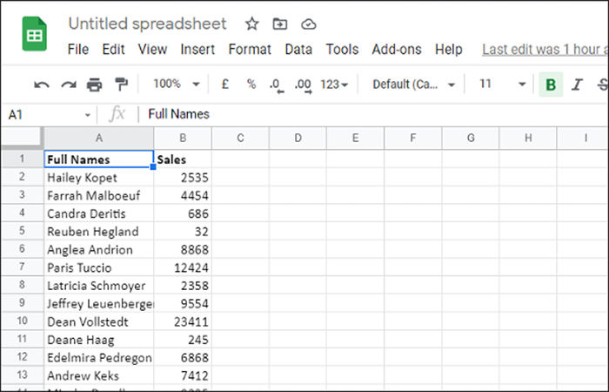Select the sales value 23411
Image resolution: width=609 pixels, height=392 pixels.
183,321
